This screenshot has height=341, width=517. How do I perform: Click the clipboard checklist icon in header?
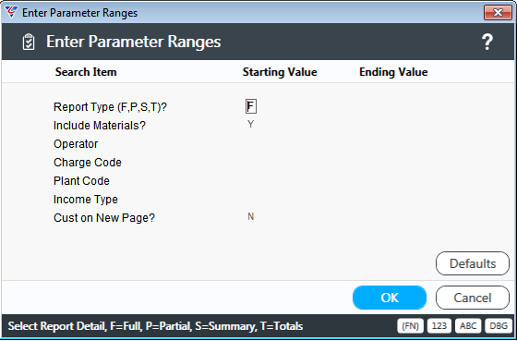[x=29, y=42]
